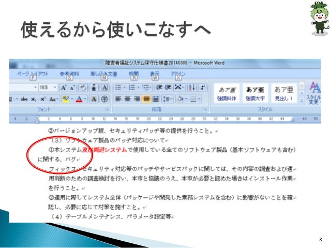Click the character border icon
330x248 pixels.
(x=104, y=87)
